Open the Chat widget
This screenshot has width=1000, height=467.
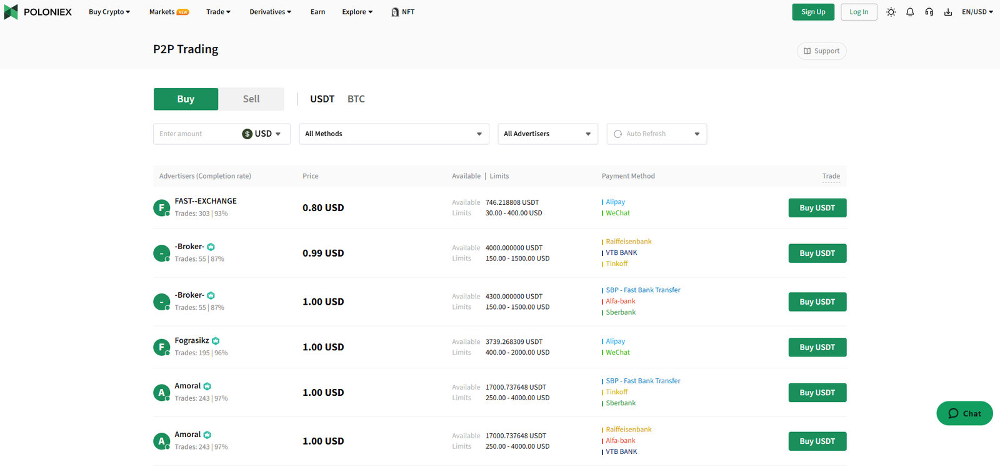964,413
